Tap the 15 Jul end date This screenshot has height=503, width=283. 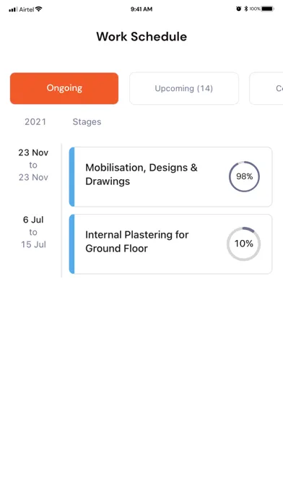[33, 244]
